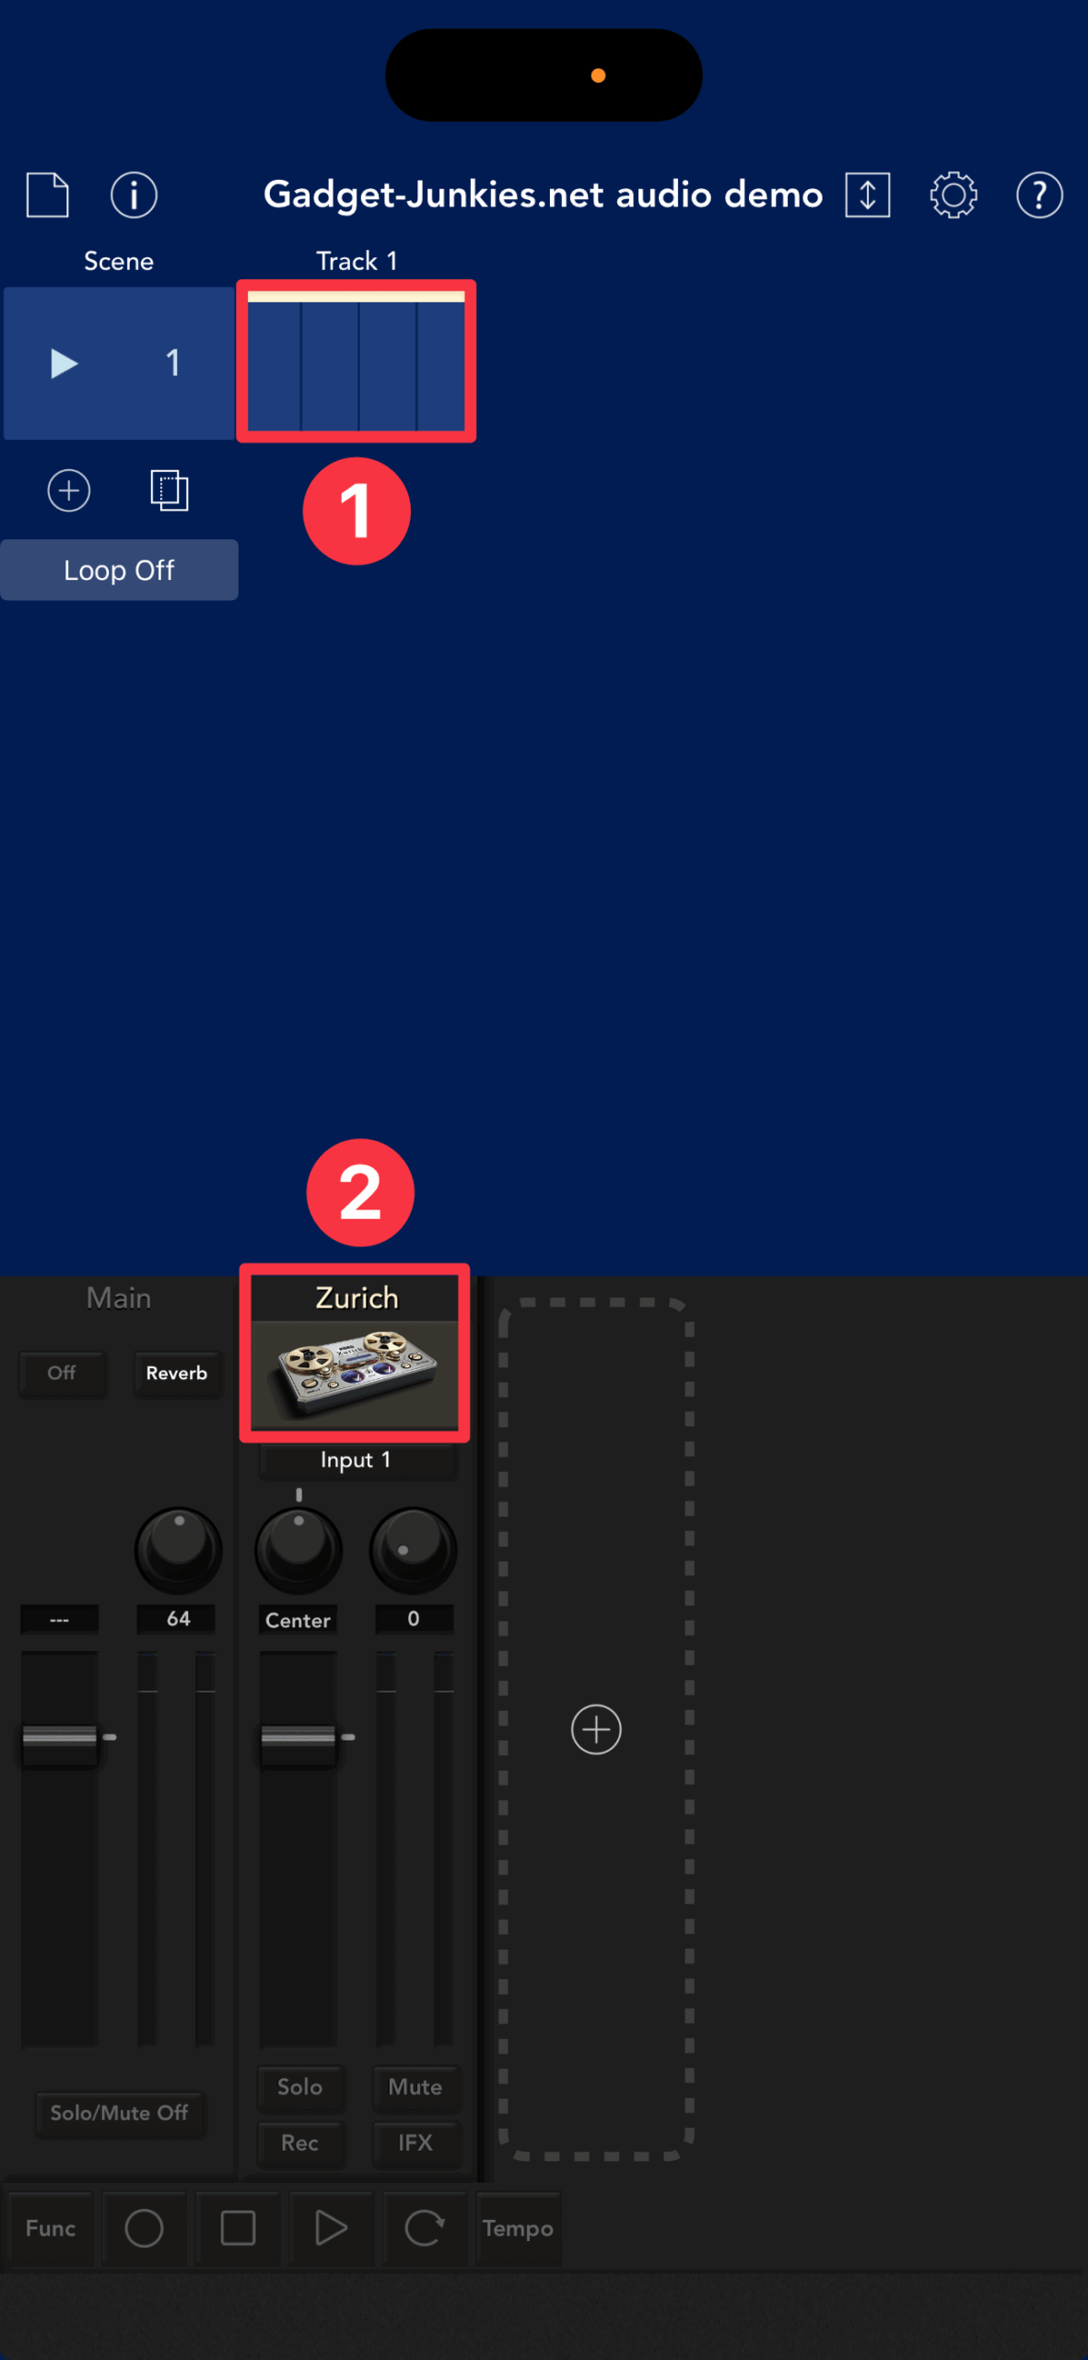Toggle Solo on Zurich track
Screen dimensions: 1088x2360
pos(300,2086)
